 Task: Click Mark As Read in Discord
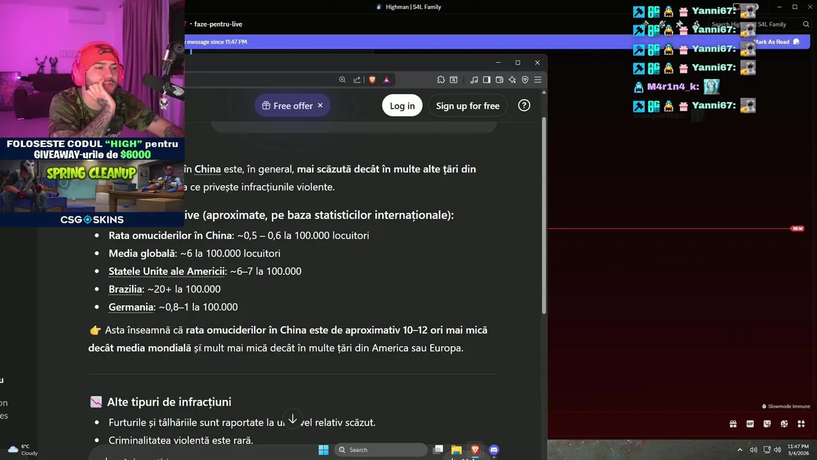(x=776, y=42)
